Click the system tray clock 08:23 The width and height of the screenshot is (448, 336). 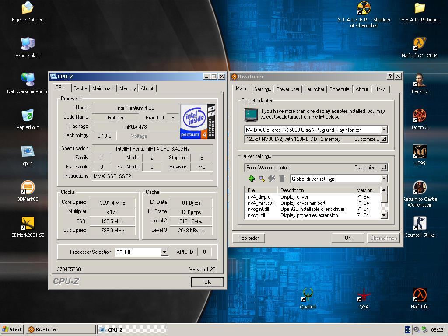point(437,330)
